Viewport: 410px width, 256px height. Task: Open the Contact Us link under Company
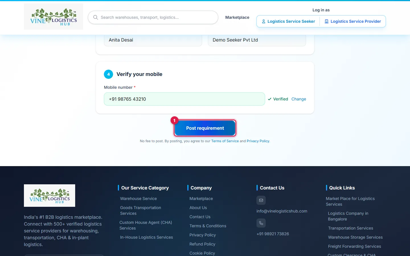click(200, 217)
